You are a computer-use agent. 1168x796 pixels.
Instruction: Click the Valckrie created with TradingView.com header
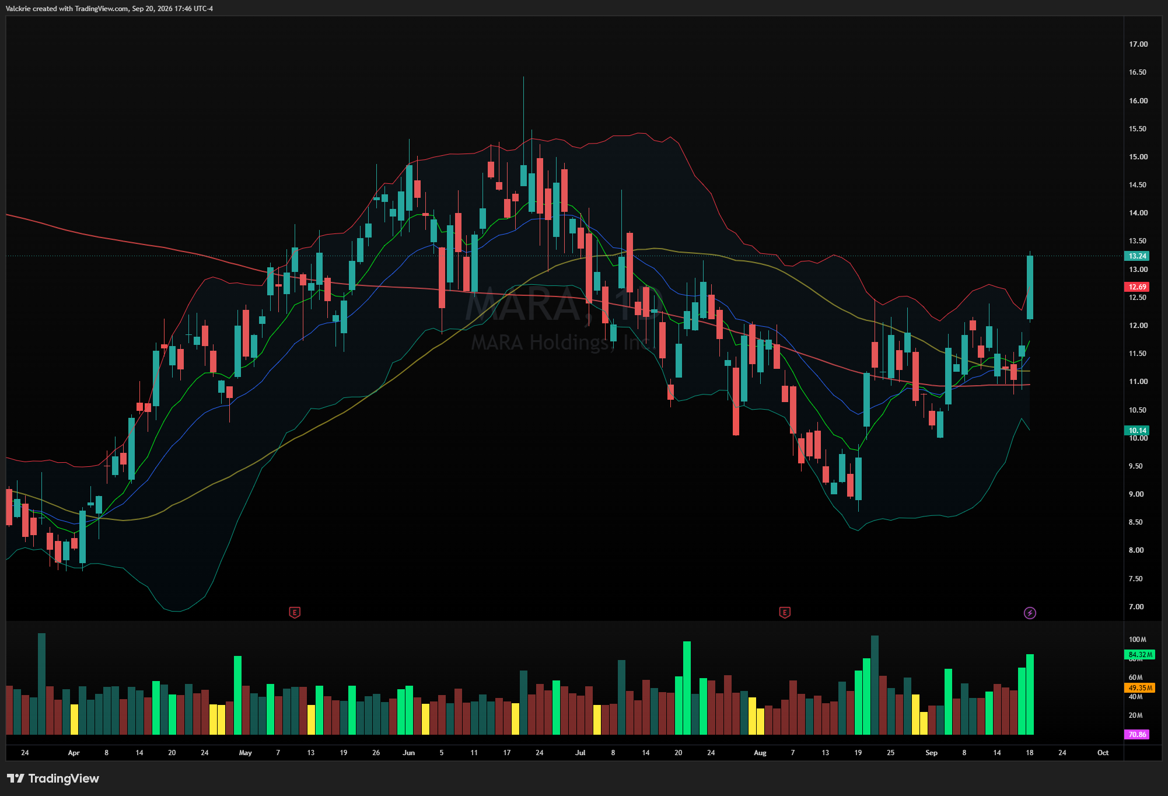point(109,9)
